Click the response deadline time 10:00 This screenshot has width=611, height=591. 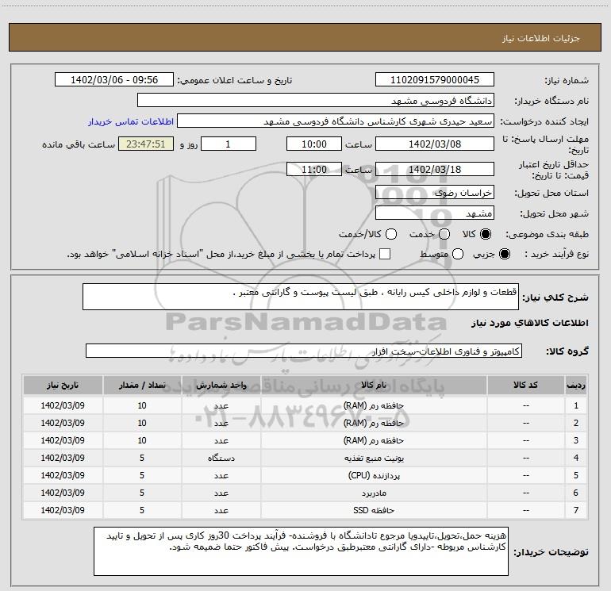(314, 144)
